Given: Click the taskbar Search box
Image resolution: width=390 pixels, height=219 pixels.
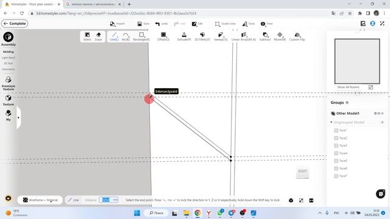Looking at the screenshot, I should [157, 213].
